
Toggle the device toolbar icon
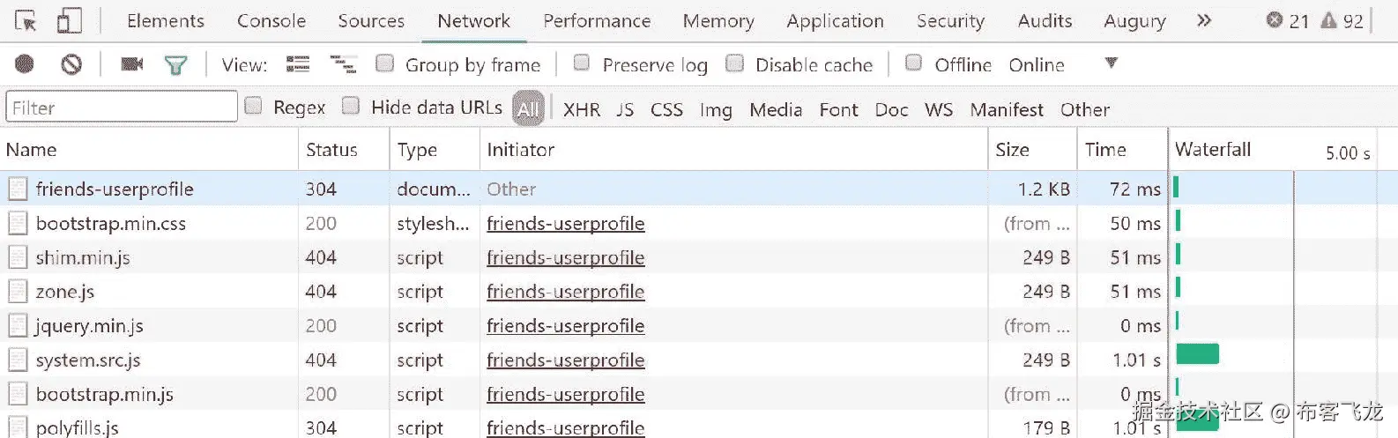pyautogui.click(x=69, y=21)
